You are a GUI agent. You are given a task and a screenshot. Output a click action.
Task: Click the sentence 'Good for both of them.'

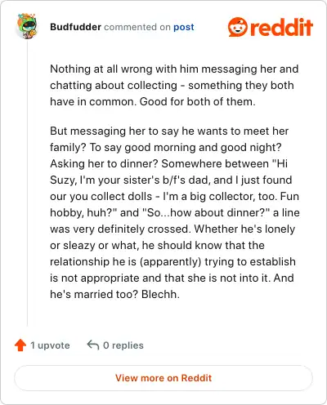[x=198, y=101]
